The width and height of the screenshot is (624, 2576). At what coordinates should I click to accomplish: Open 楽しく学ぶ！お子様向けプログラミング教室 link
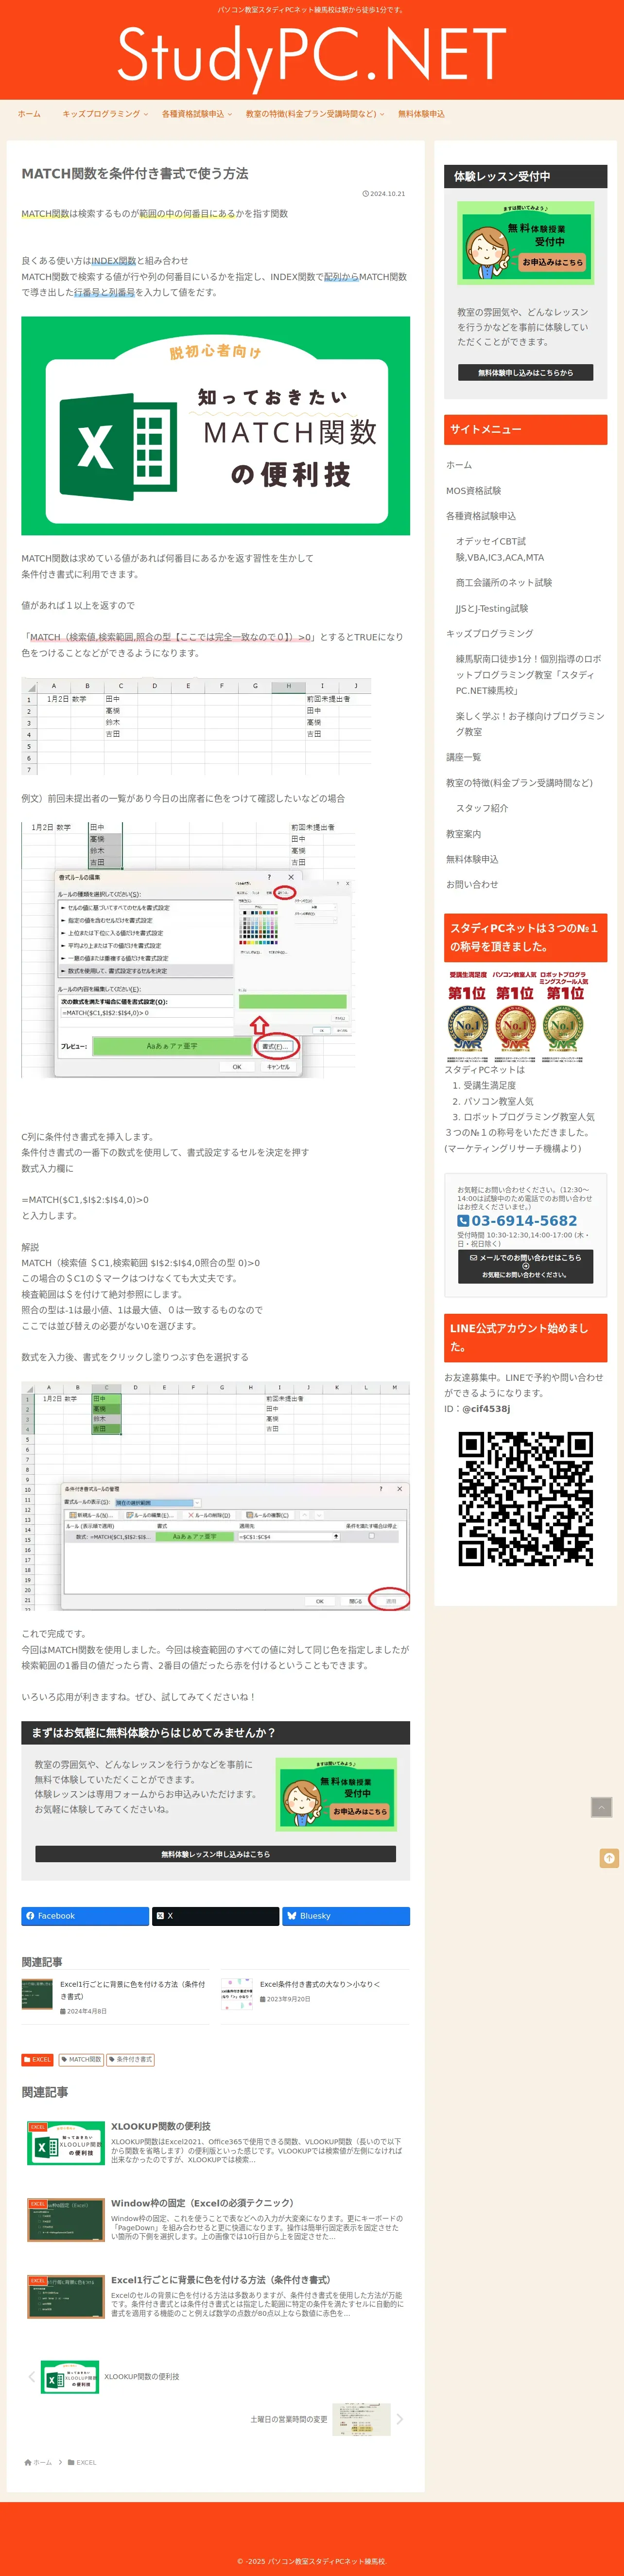pos(530,724)
